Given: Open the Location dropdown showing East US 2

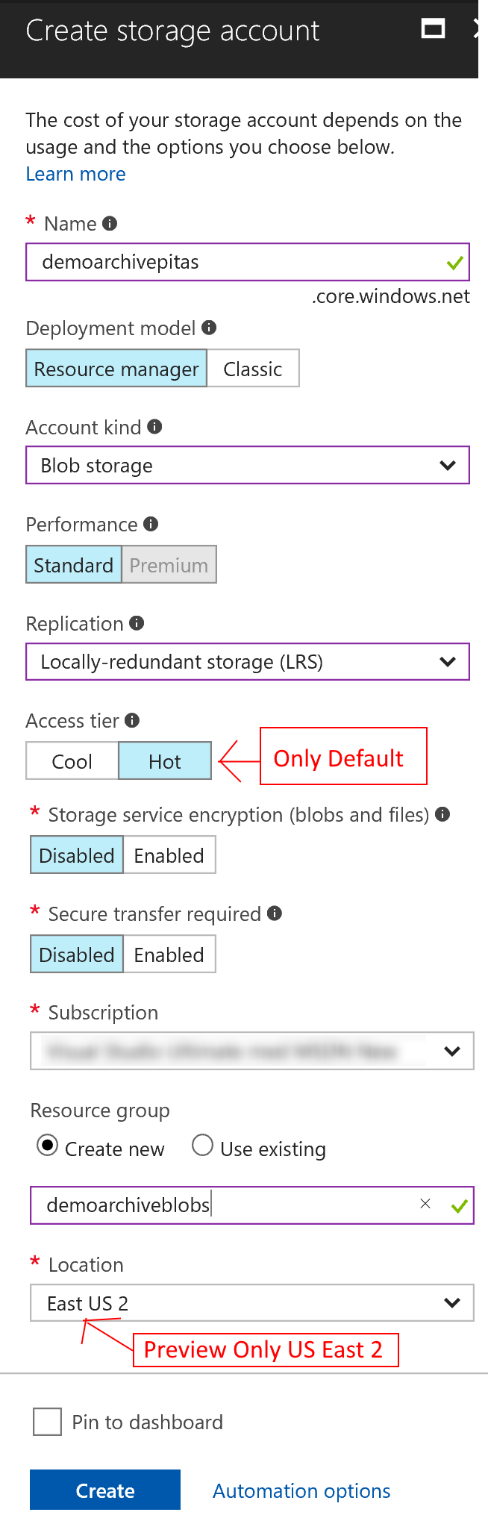Looking at the screenshot, I should pos(251,1303).
